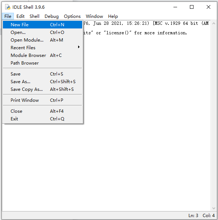Minimize the IDLE Shell window
218x220 pixels.
(x=175, y=7)
